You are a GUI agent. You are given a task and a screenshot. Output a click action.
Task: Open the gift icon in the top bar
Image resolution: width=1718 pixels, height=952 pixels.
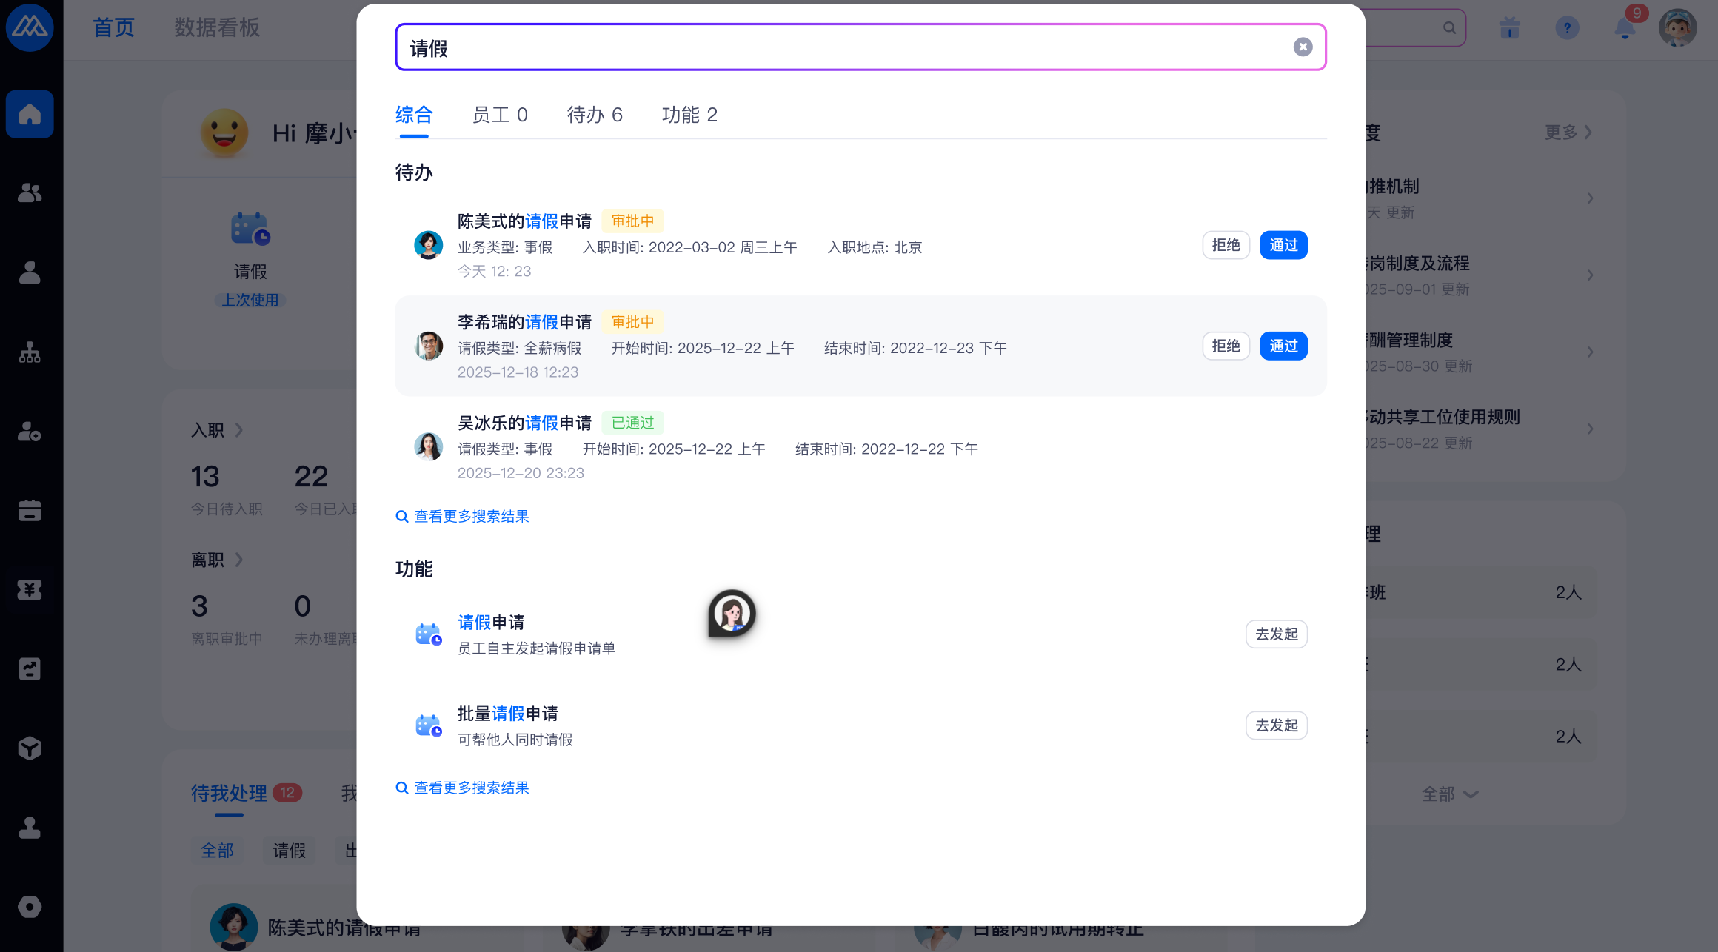(x=1509, y=29)
